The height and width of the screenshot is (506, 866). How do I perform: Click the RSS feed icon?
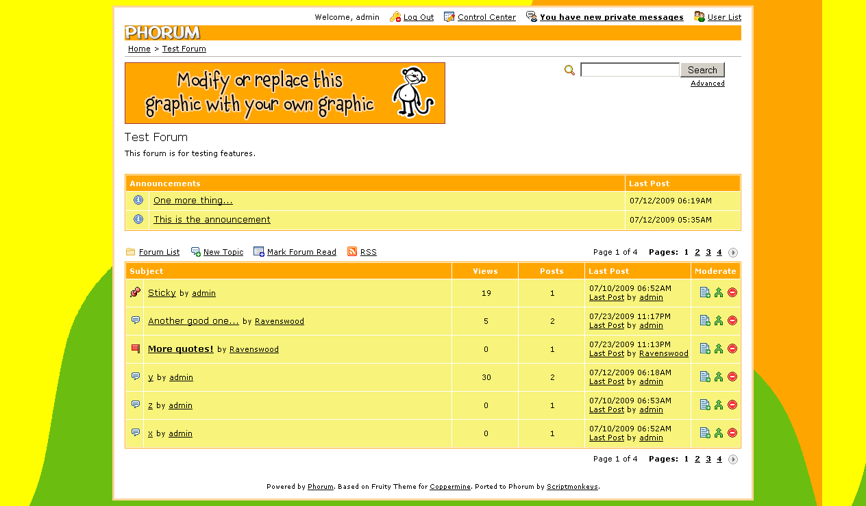[352, 252]
